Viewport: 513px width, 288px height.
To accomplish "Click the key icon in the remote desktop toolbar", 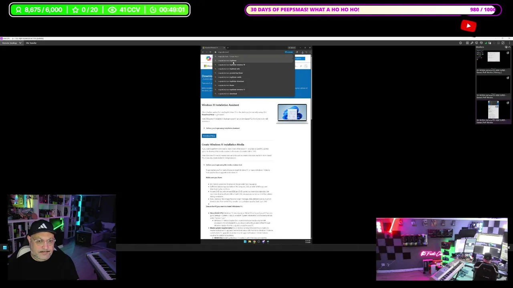I will tap(472, 43).
